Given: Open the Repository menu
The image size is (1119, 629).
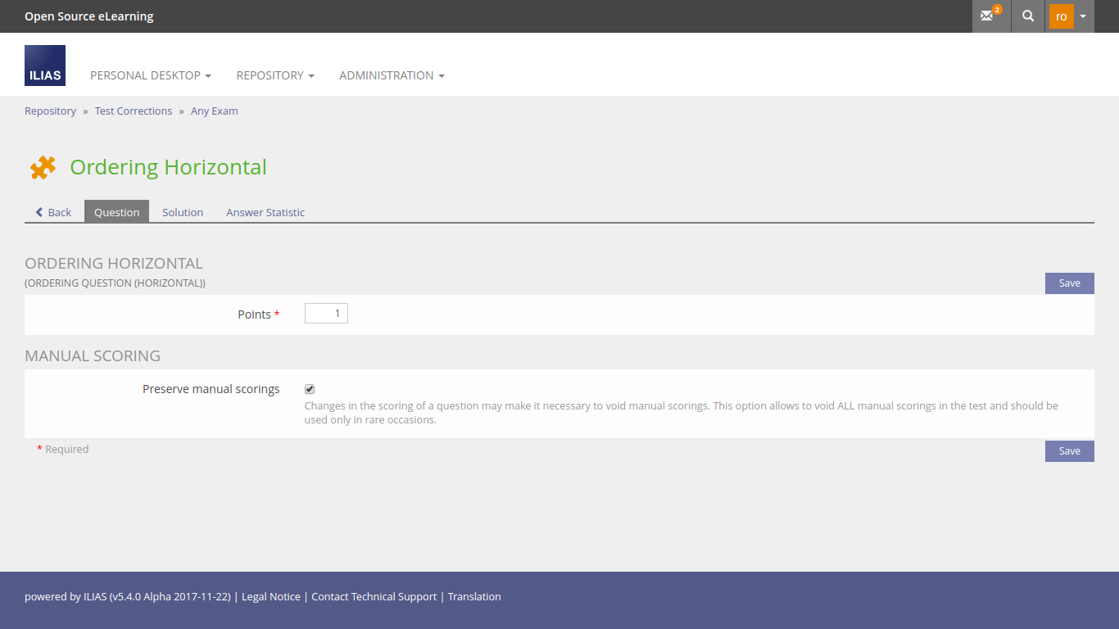Looking at the screenshot, I should [275, 75].
